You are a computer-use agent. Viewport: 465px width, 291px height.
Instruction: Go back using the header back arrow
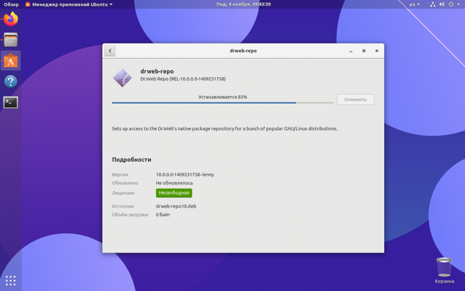[110, 51]
